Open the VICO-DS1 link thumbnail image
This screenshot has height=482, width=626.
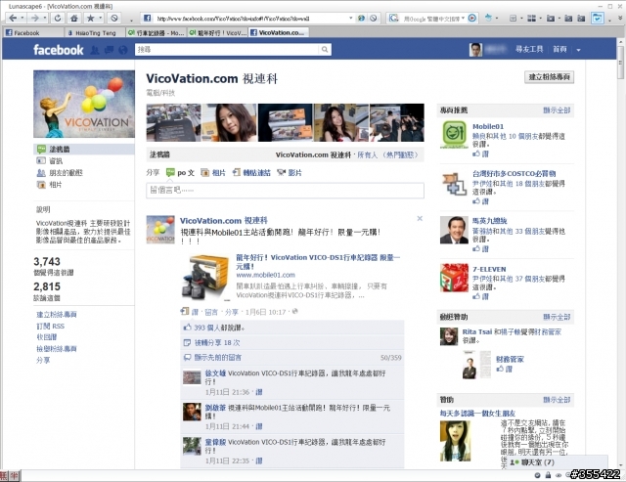pos(205,278)
